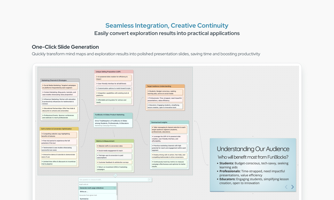The image size is (334, 200).
Task: Click the circular frame icon below the mind map
Action: tap(115, 175)
